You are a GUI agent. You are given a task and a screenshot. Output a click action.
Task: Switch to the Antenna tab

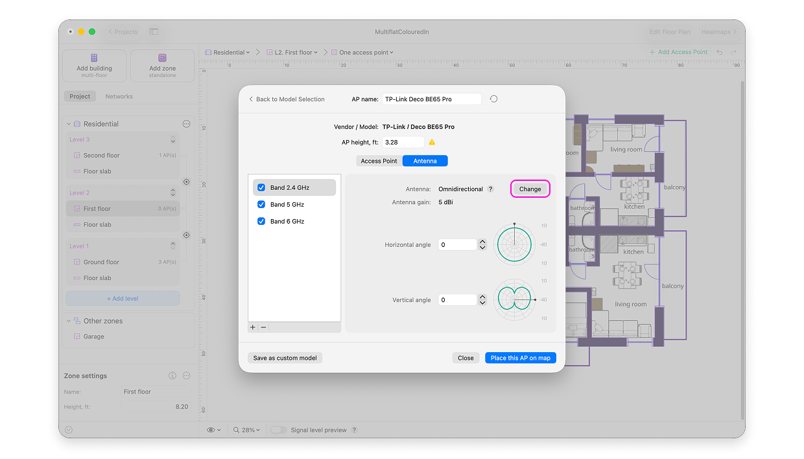coord(425,161)
